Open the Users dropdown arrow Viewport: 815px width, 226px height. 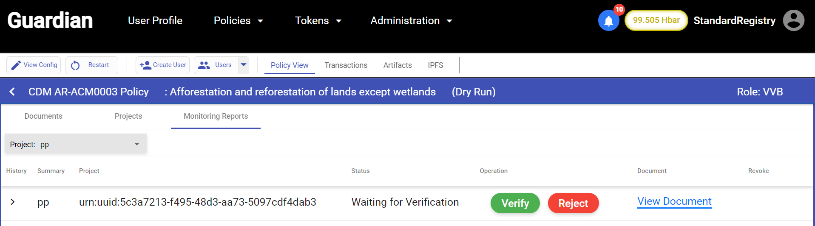pyautogui.click(x=244, y=65)
